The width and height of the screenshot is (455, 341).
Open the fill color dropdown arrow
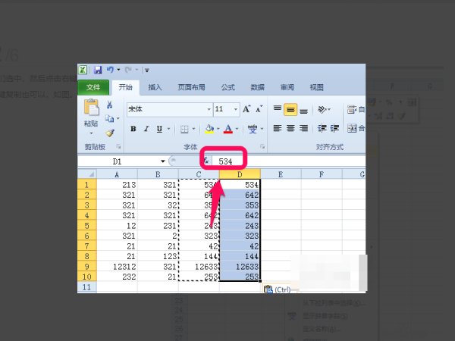click(218, 129)
